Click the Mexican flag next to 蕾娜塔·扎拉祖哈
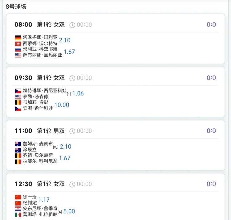231x220 pixels. (x=18, y=215)
